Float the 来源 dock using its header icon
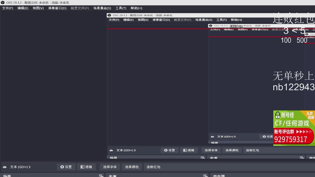 click(205, 176)
